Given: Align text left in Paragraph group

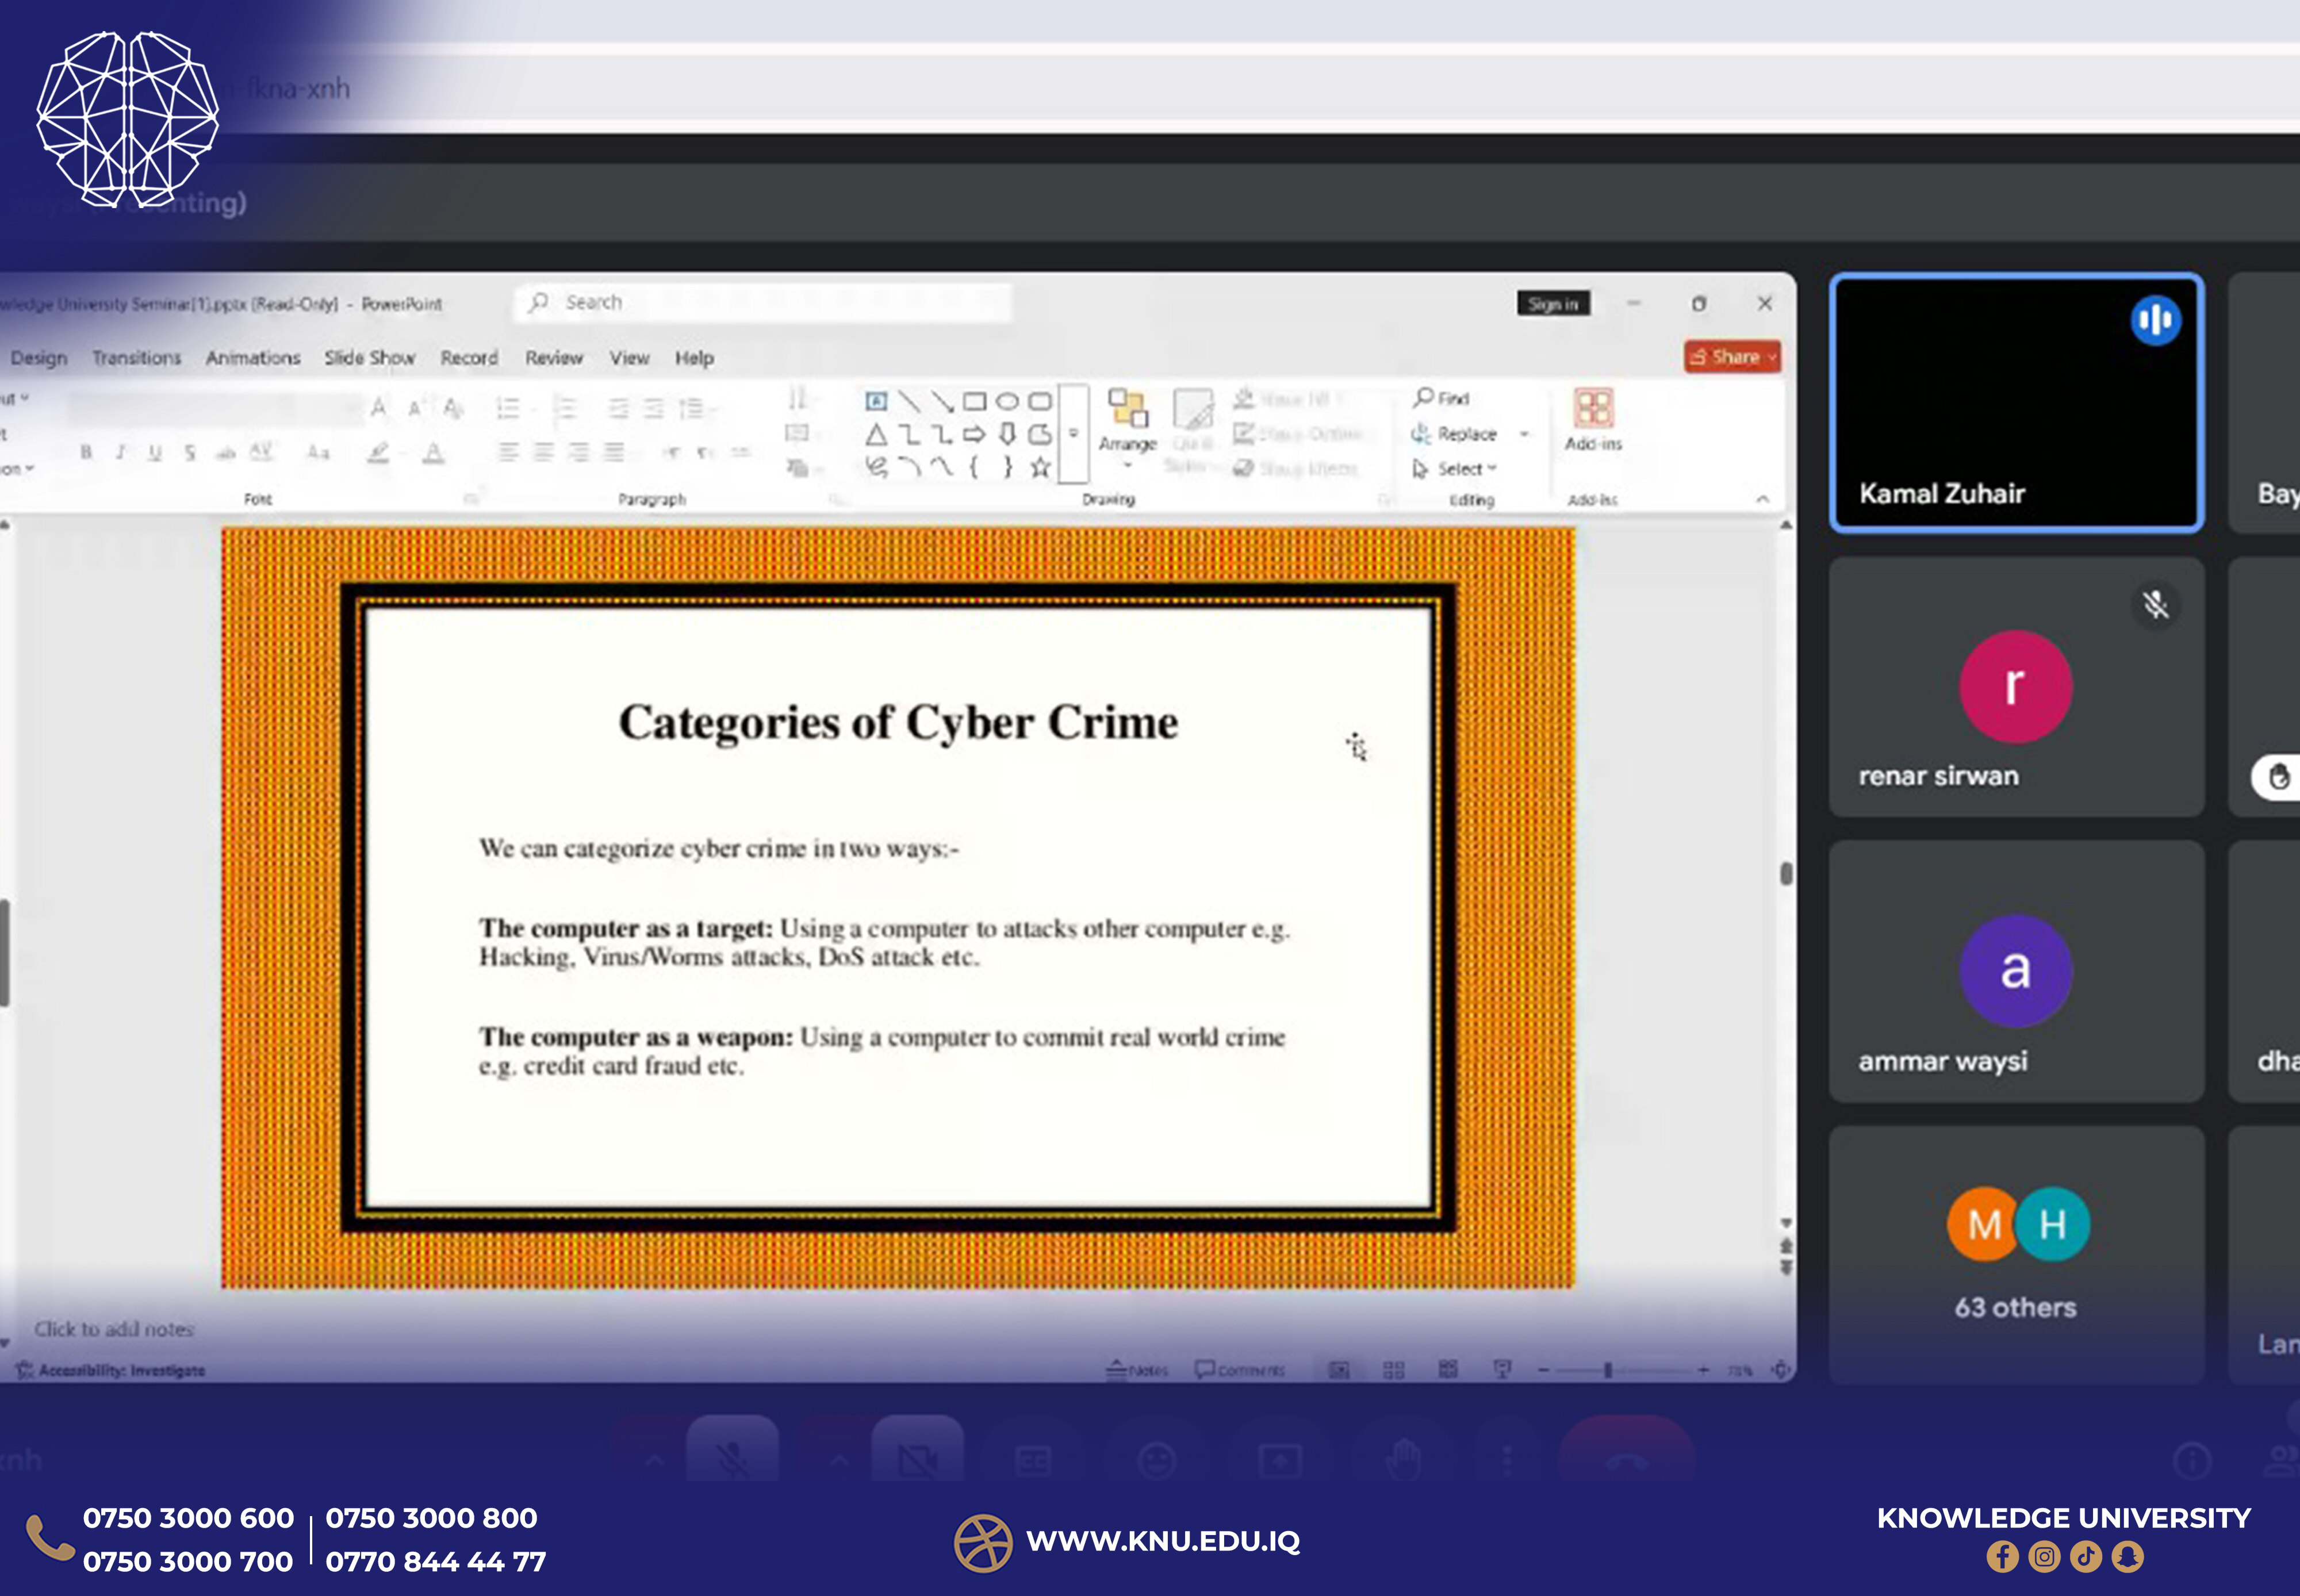Looking at the screenshot, I should [x=508, y=452].
